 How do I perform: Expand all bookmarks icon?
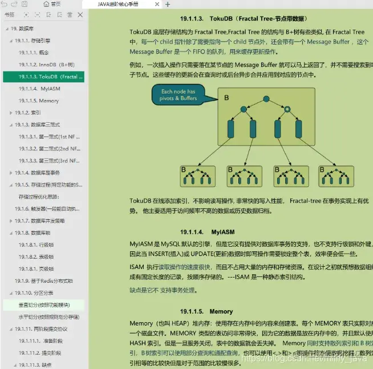click(x=26, y=15)
